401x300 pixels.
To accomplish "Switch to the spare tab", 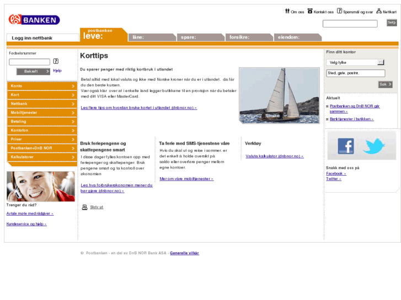I will [x=201, y=37].
